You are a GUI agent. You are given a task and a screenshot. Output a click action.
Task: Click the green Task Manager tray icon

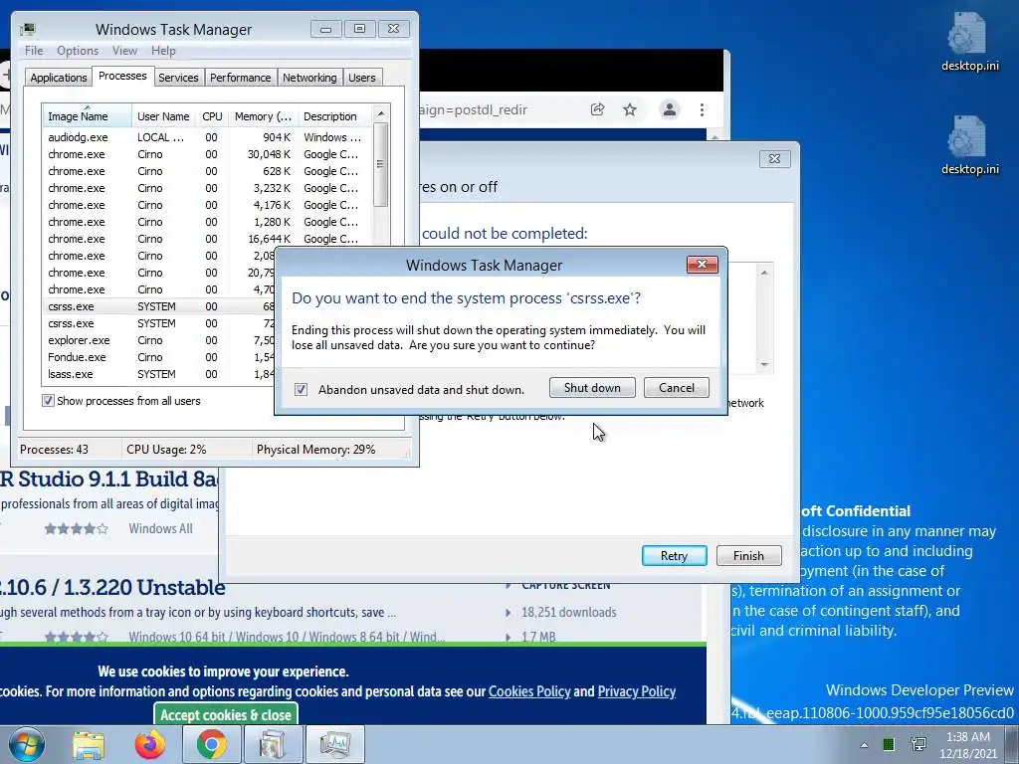click(x=889, y=744)
